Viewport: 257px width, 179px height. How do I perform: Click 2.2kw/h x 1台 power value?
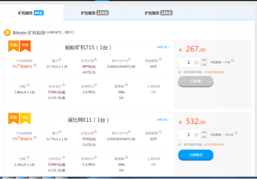coord(24,165)
